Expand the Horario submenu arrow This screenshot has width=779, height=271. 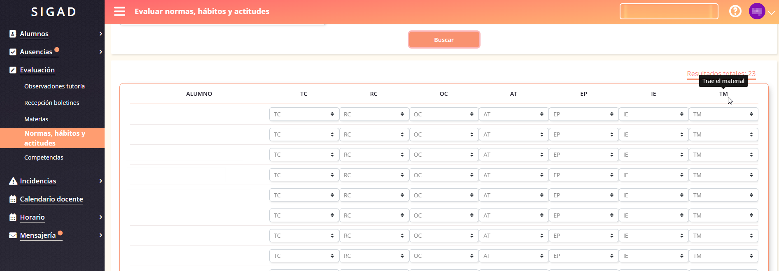(100, 217)
